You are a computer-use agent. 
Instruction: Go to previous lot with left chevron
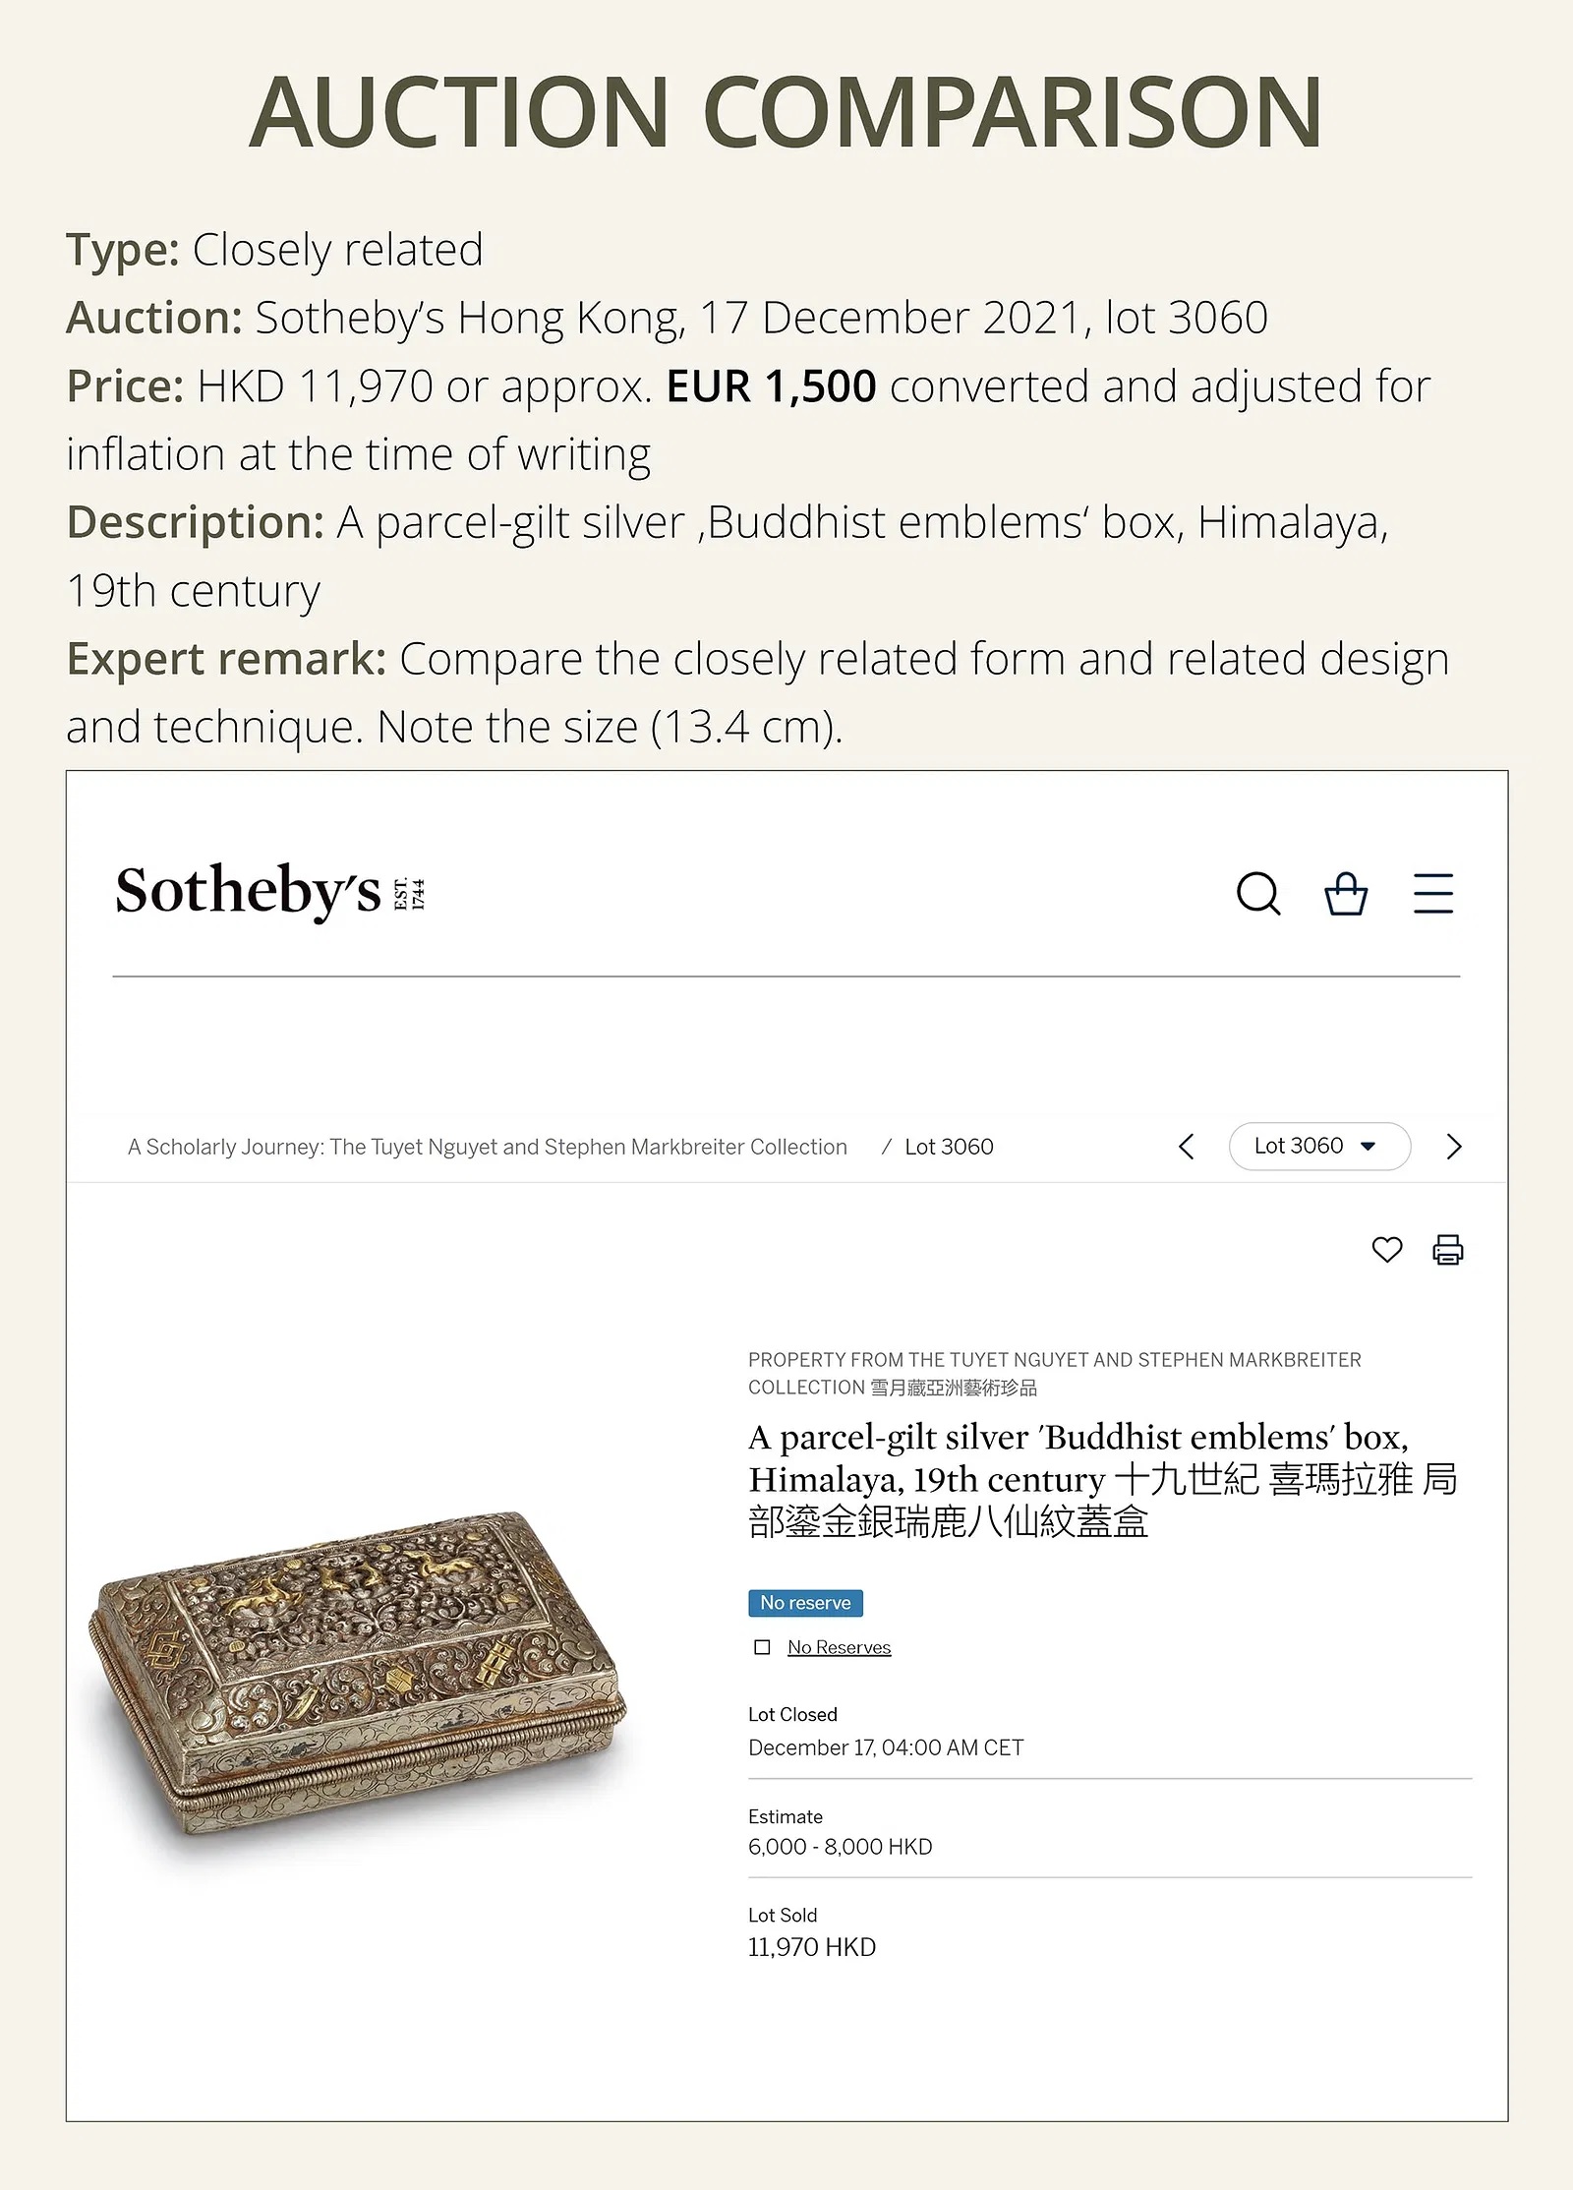[1187, 1147]
